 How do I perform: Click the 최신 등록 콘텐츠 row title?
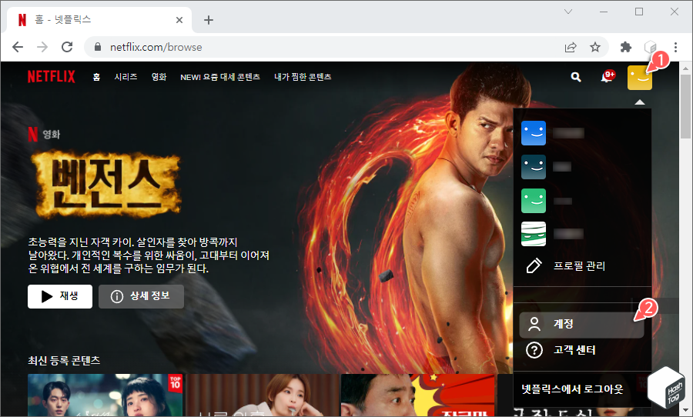(x=64, y=361)
